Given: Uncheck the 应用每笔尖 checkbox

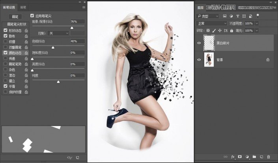Looking at the screenshot, I should (x=32, y=16).
